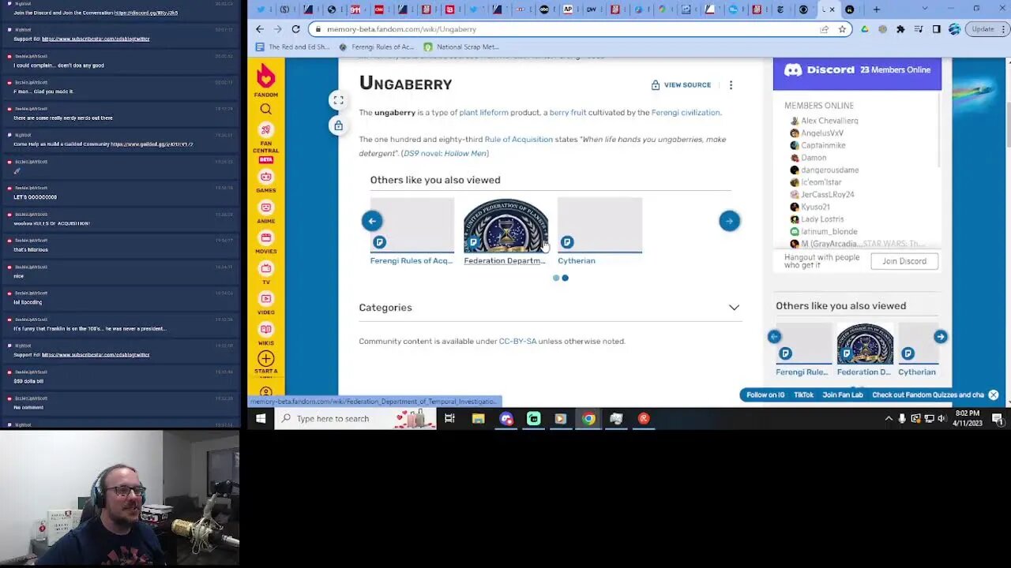The height and width of the screenshot is (568, 1011).
Task: Open a new browser tab with plus
Action: (x=876, y=9)
